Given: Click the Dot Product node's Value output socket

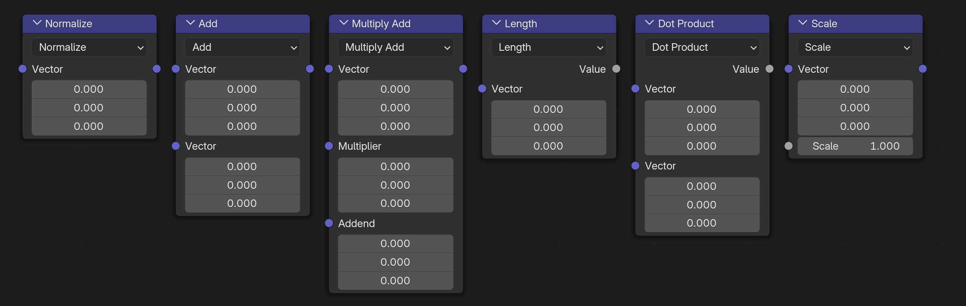Looking at the screenshot, I should click(769, 69).
